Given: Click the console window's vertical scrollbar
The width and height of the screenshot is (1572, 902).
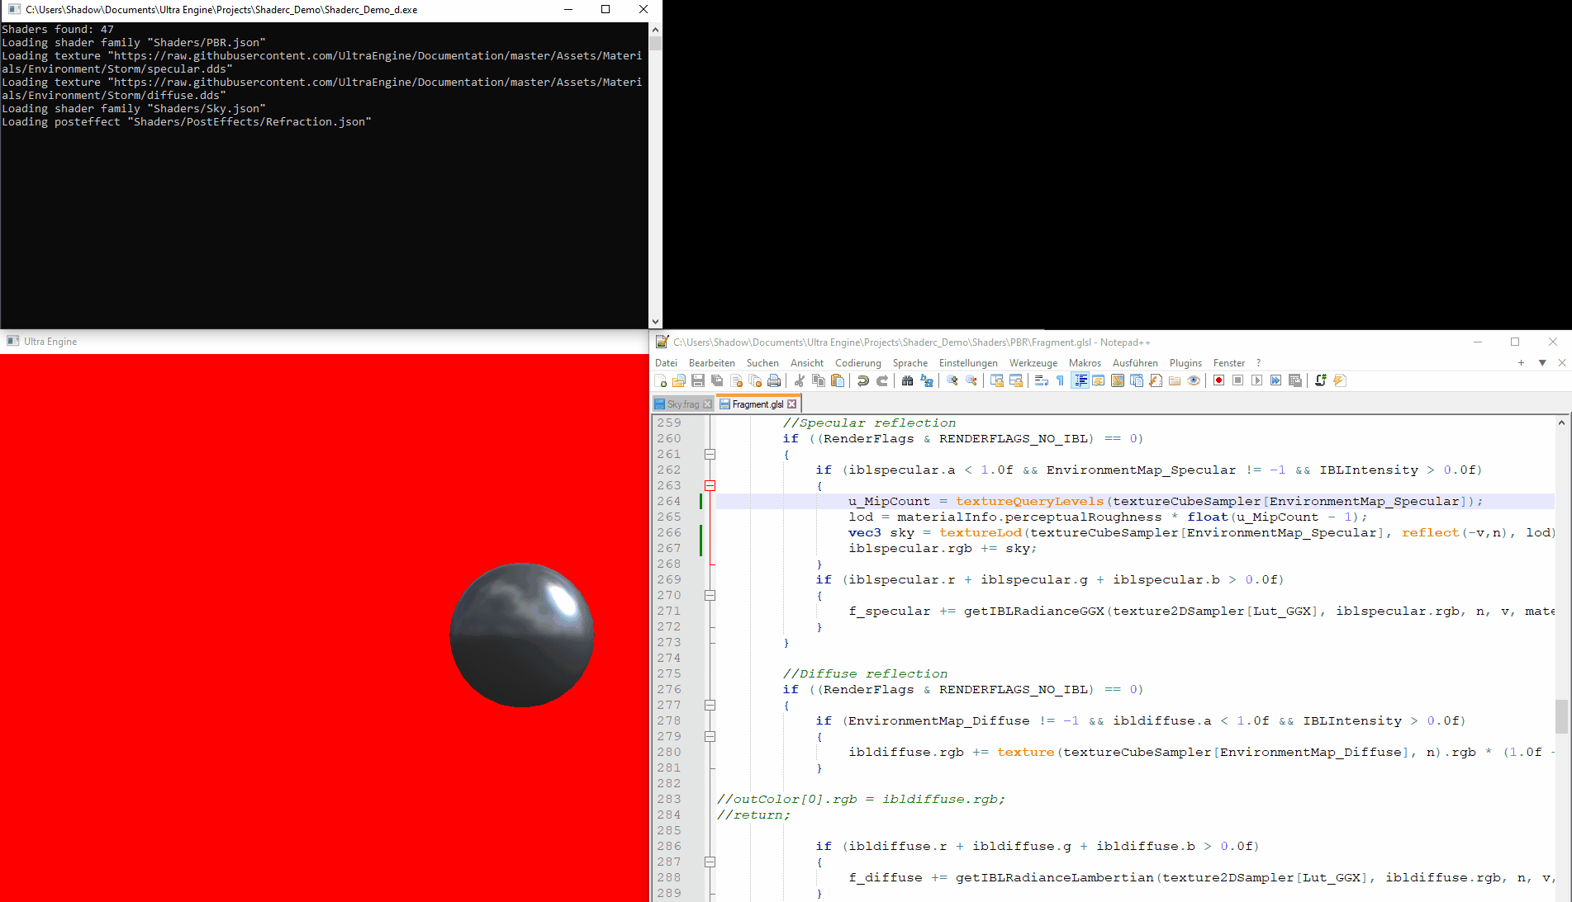Looking at the screenshot, I should tap(655, 165).
